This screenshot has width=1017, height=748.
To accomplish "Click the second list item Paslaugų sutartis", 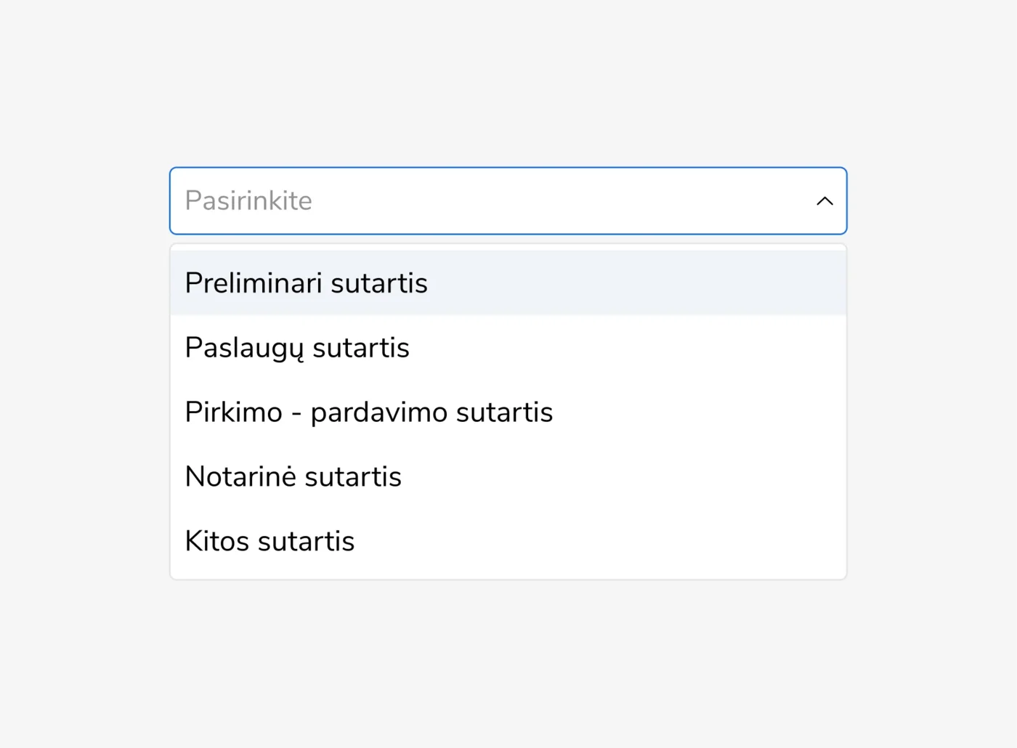I will click(297, 348).
